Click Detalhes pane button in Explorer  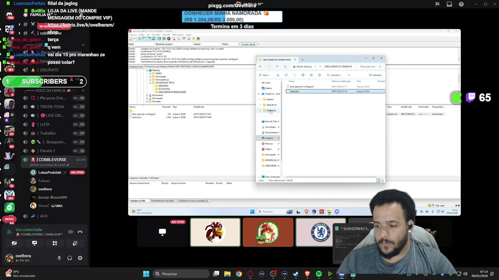pos(376,75)
